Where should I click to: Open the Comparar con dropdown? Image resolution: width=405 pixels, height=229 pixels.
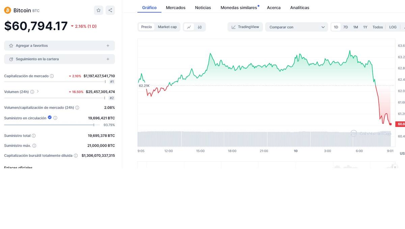coord(296,27)
